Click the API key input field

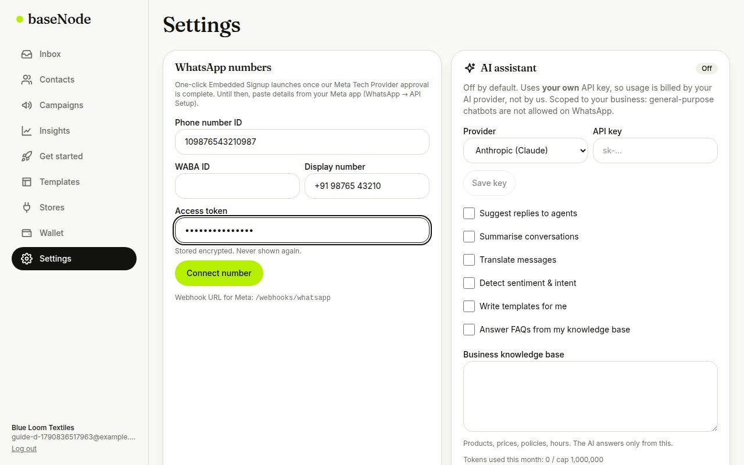point(655,151)
